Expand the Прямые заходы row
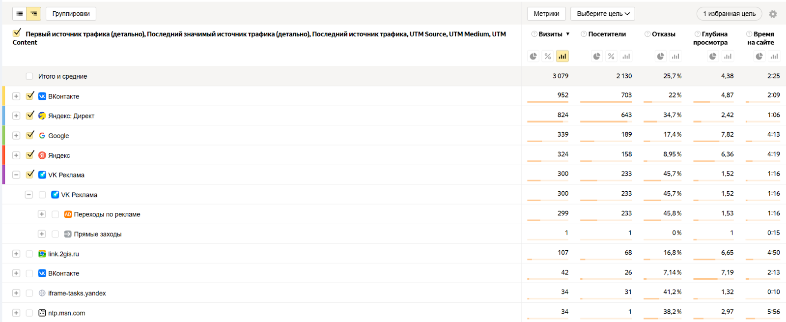Screen dimensions: 786x322 click(42, 234)
